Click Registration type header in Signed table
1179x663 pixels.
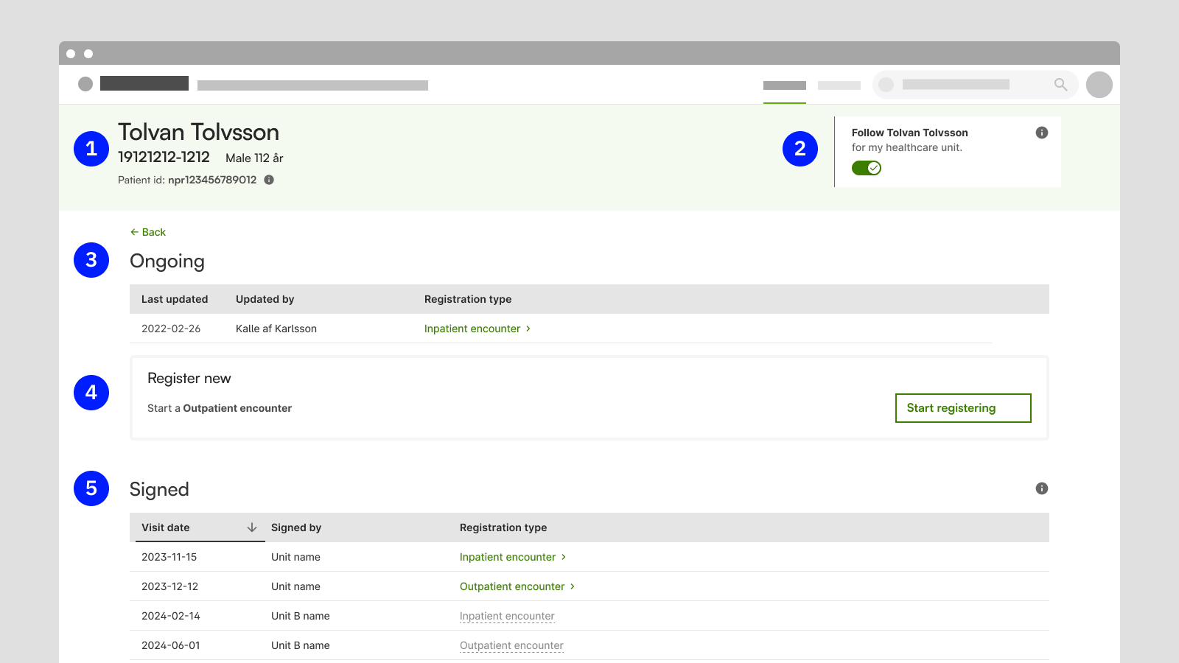(x=503, y=527)
